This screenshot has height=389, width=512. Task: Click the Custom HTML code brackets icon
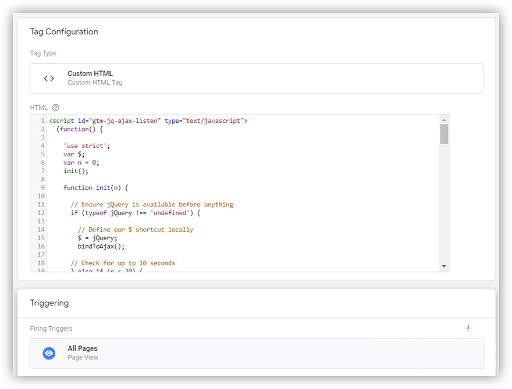click(49, 78)
